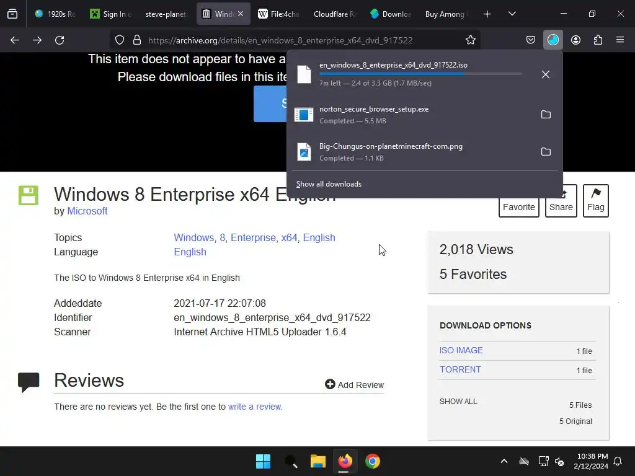The width and height of the screenshot is (635, 476).
Task: Open tracking protection shield icon
Action: 120,40
